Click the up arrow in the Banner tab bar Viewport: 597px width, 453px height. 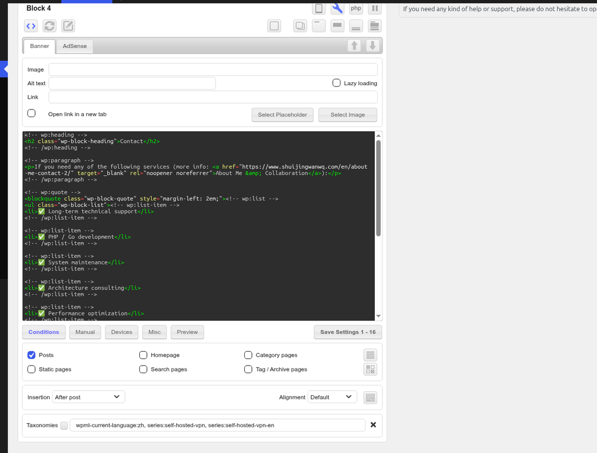354,45
